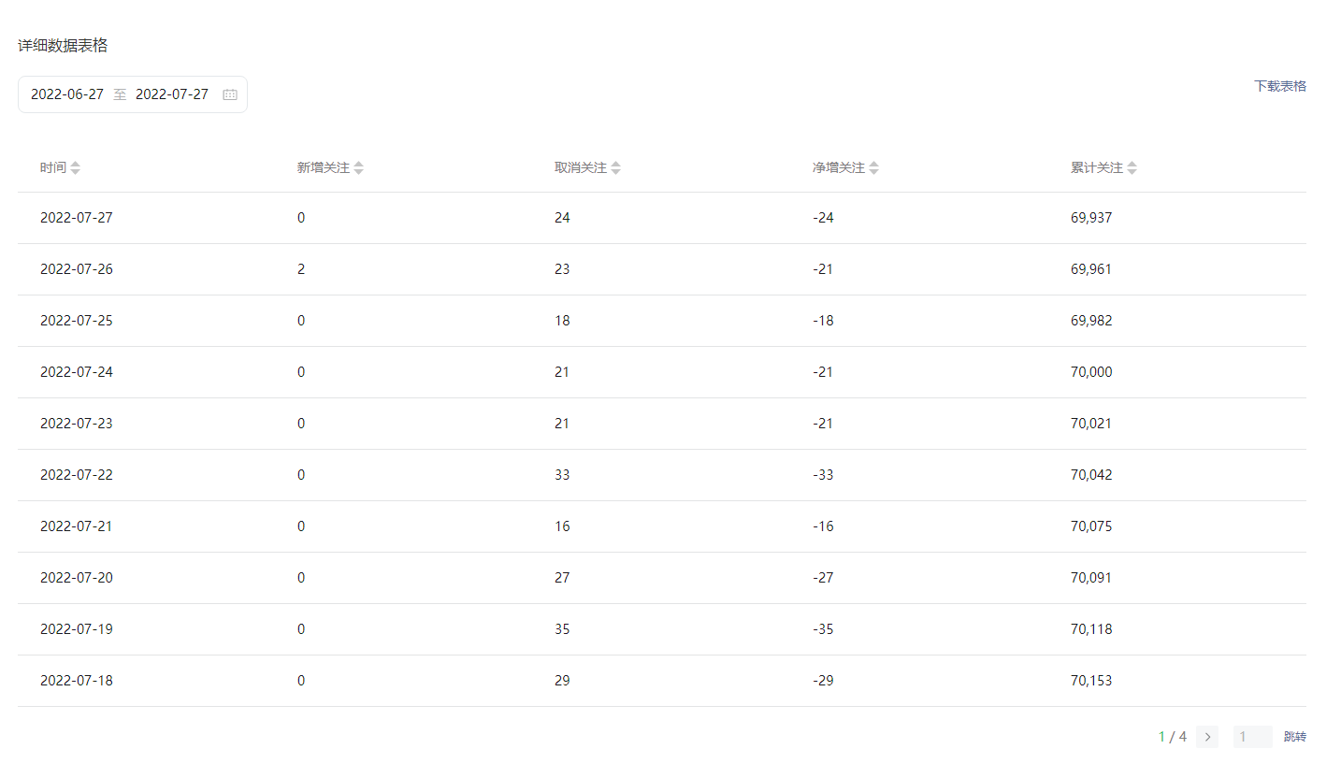Screen dimensions: 1341x778
Task: Select the date cell 2022-07-27 row
Action: pos(77,218)
